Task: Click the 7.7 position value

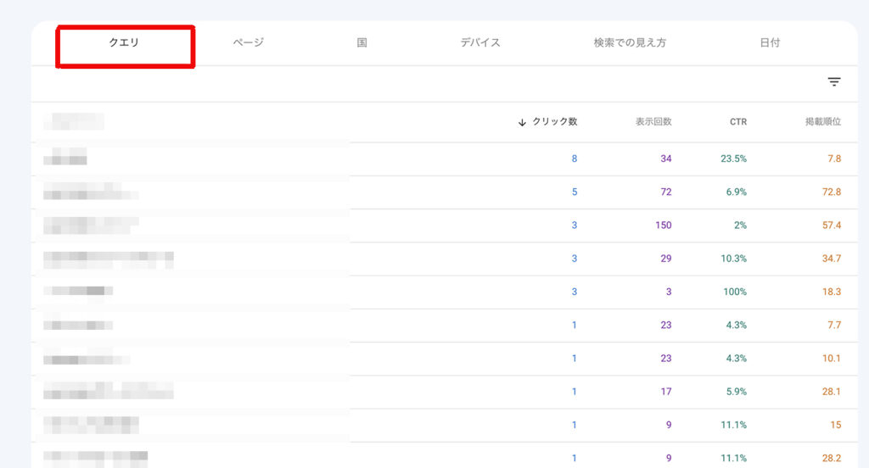Action: pos(835,325)
